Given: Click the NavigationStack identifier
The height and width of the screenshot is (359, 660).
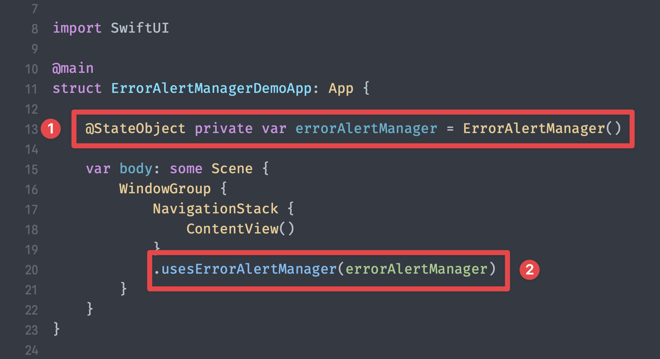Looking at the screenshot, I should [215, 209].
